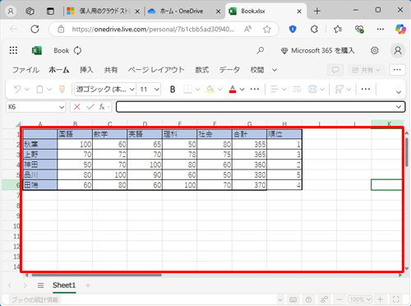This screenshot has width=411, height=306.
Task: Open the all sheets list icon
Action: pos(40,285)
